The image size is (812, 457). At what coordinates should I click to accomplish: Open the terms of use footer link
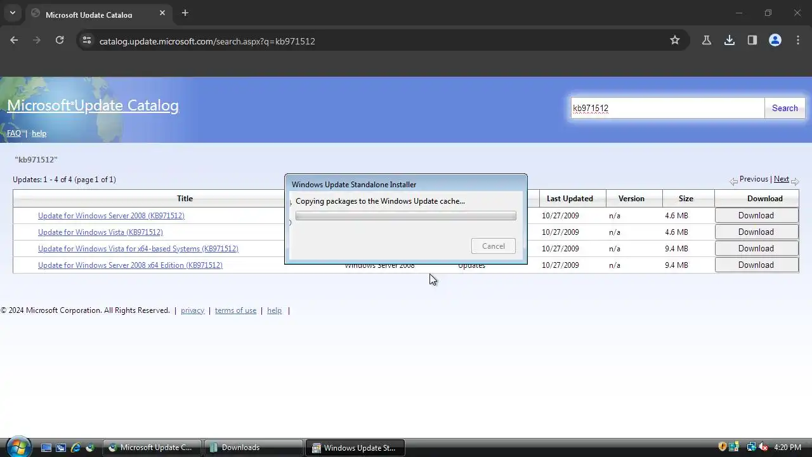pyautogui.click(x=235, y=310)
